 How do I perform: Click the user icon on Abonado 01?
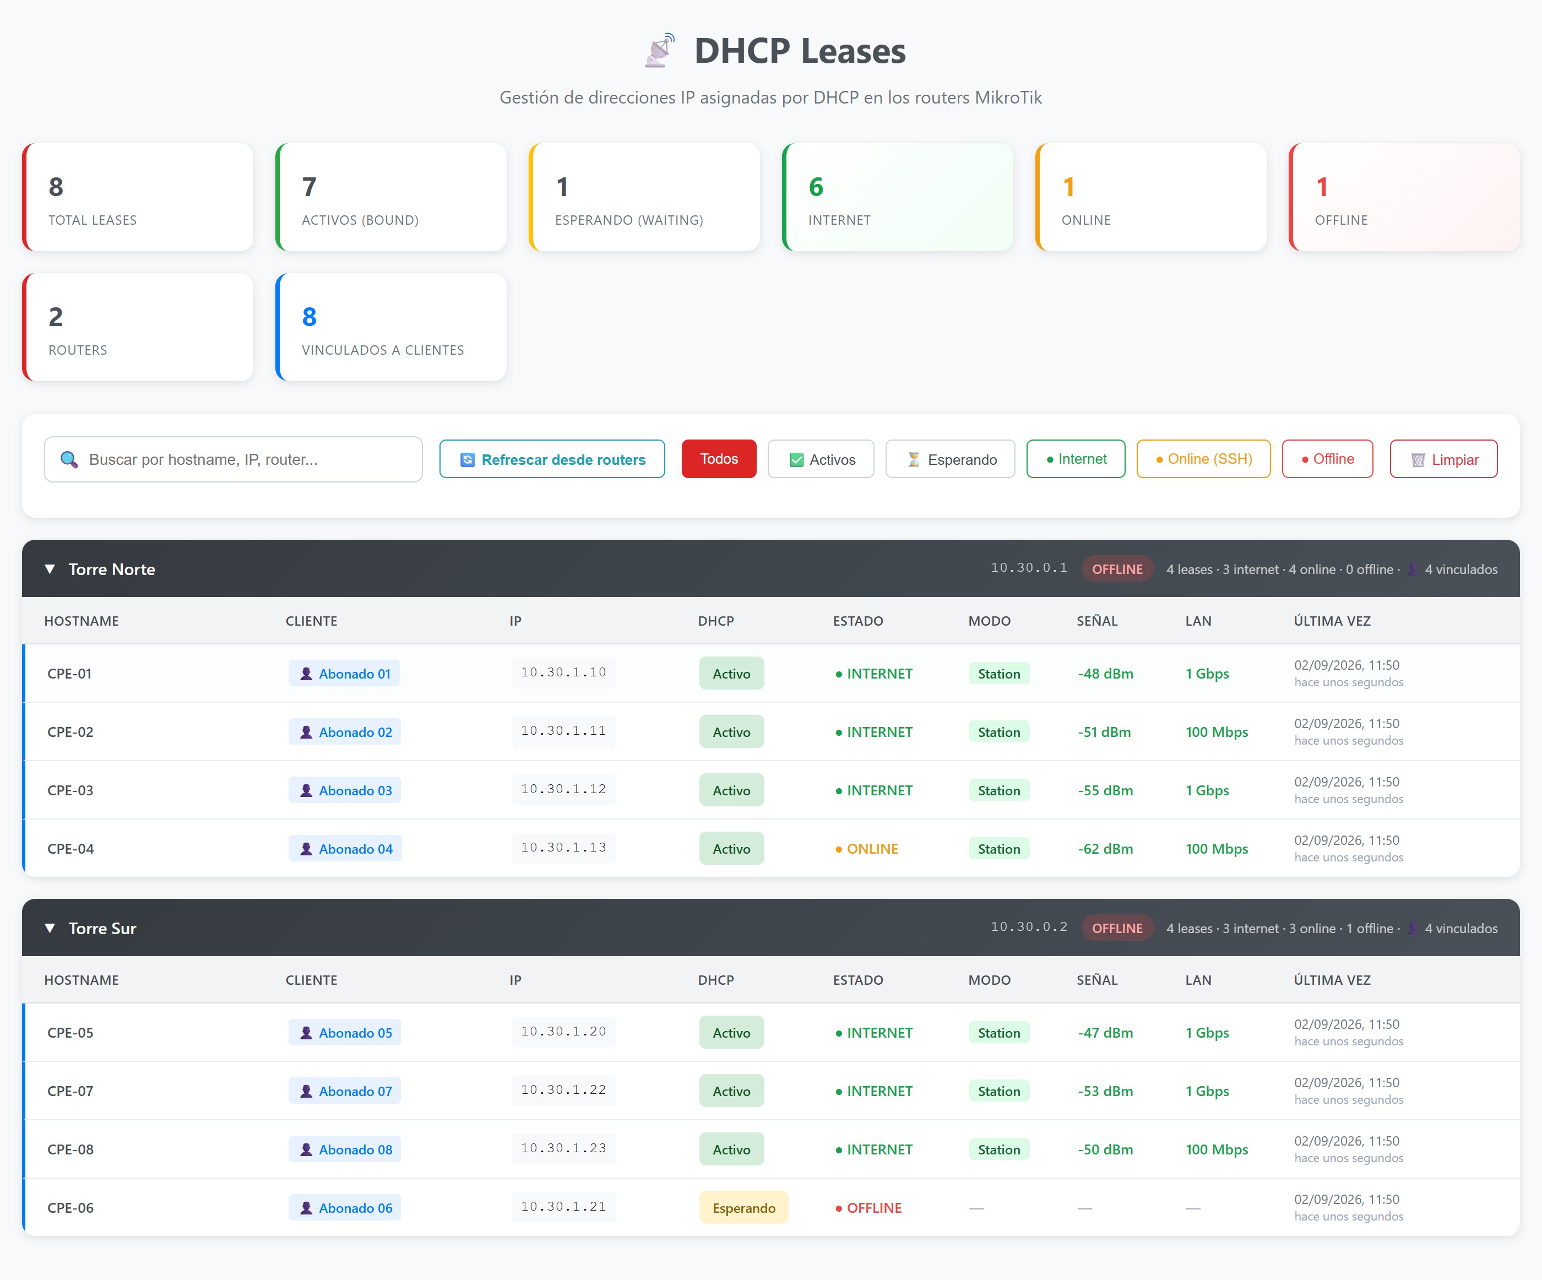306,674
